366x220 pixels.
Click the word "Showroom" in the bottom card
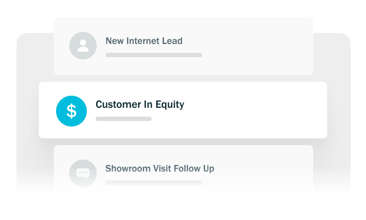click(124, 169)
